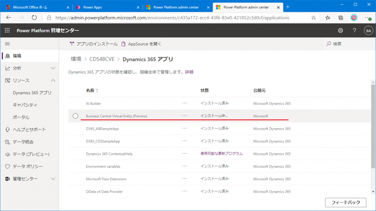
Task: Click the 状態 column header
Action: [205, 90]
